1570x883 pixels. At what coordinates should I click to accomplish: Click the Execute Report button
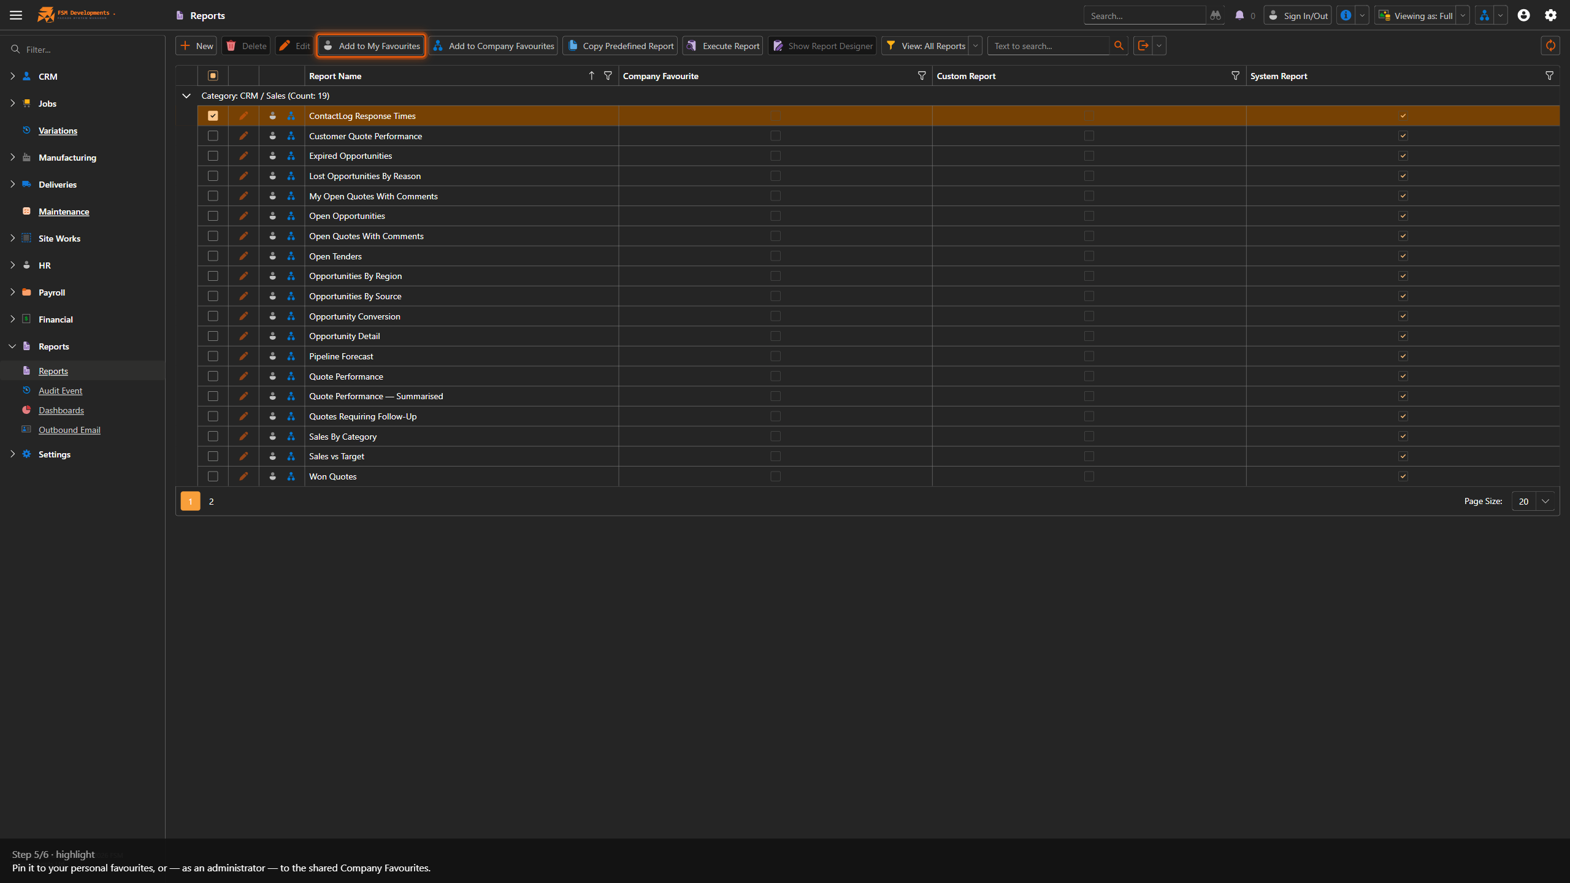[x=722, y=45]
